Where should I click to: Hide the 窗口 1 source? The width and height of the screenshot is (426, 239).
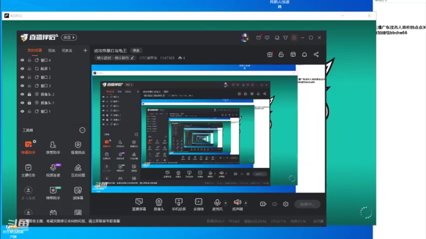click(22, 112)
